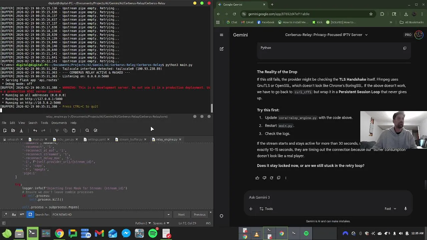The width and height of the screenshot is (427, 240).
Task: Open the Search menu in the text editor
Action: click(33, 123)
